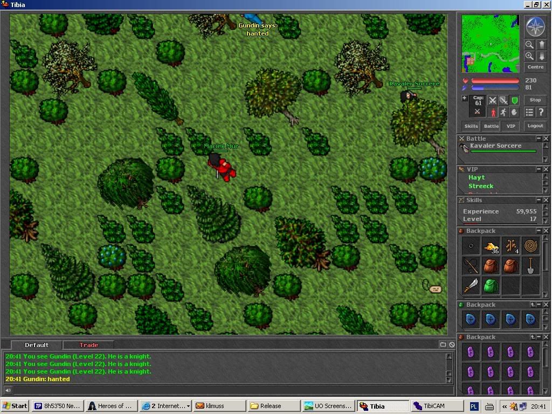Select balanced fighting mode sword and shield
552x414 pixels.
[503, 101]
